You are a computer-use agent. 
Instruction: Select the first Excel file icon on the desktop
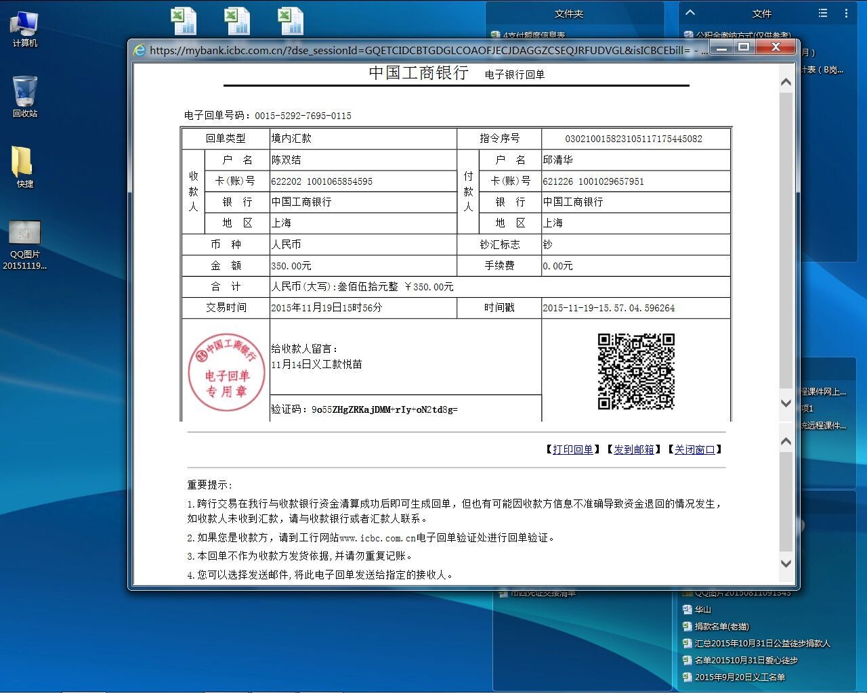click(x=184, y=20)
